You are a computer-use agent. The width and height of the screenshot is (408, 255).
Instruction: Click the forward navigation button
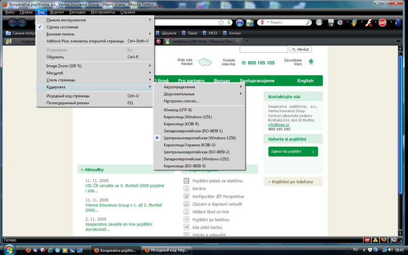point(22,23)
